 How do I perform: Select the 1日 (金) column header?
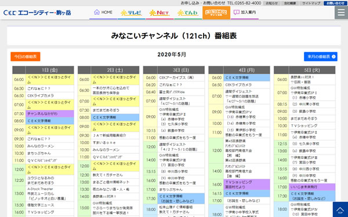point(50,70)
